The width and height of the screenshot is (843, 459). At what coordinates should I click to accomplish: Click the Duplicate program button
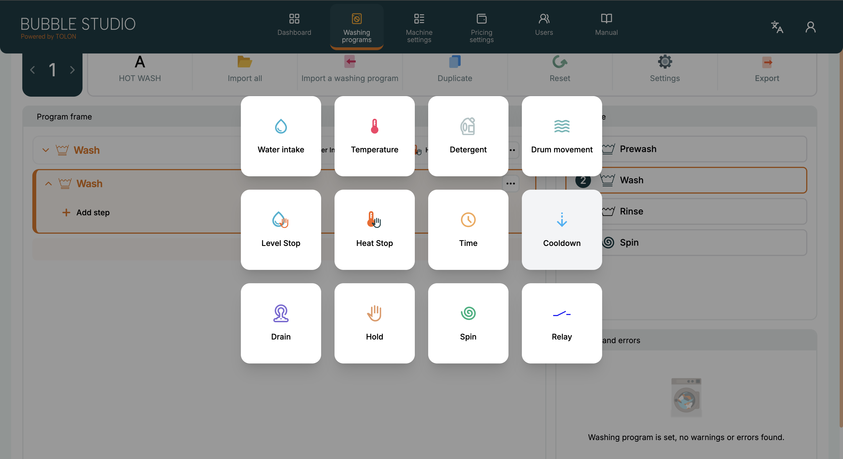click(x=455, y=69)
